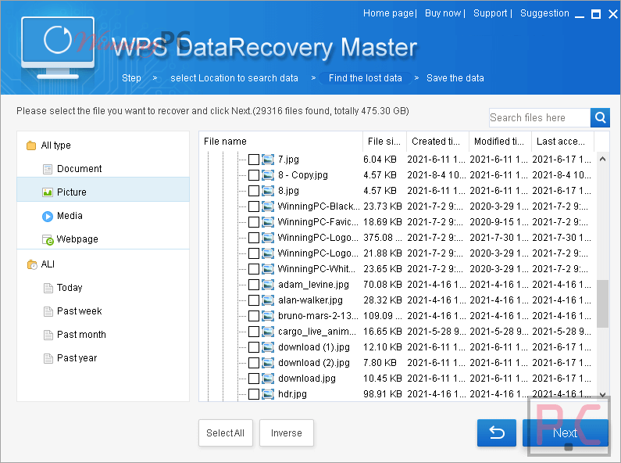Viewport: 621px width, 463px height.
Task: Click image icon of 8 - Copy.jpg
Action: 268,175
